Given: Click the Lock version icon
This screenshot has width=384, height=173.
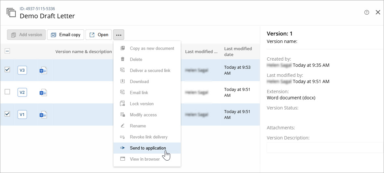Looking at the screenshot, I should coord(123,104).
